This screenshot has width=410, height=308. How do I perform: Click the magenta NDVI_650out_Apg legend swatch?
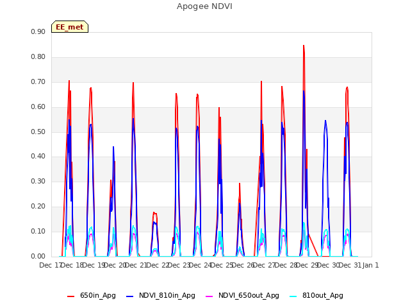tap(209, 296)
